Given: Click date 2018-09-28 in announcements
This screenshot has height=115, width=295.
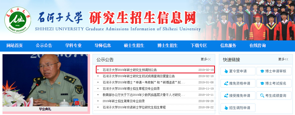Looking at the screenshot, I should coord(206,101).
